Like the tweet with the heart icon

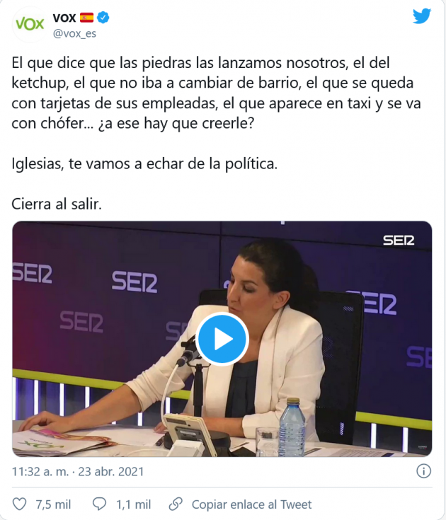coord(19,504)
